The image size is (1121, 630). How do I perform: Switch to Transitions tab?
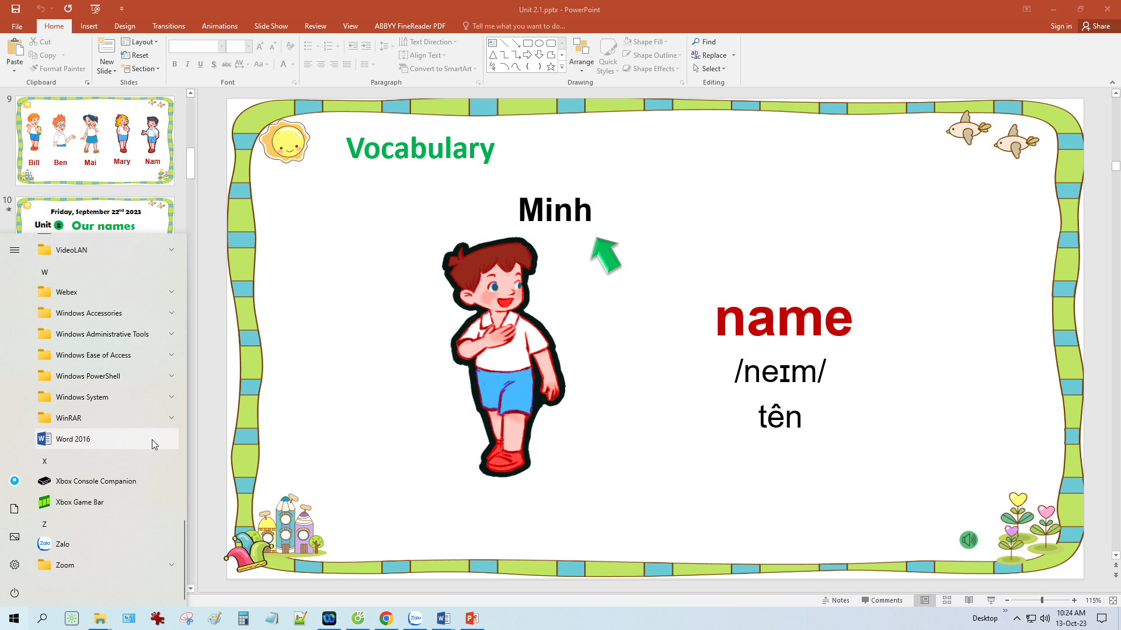click(x=168, y=26)
